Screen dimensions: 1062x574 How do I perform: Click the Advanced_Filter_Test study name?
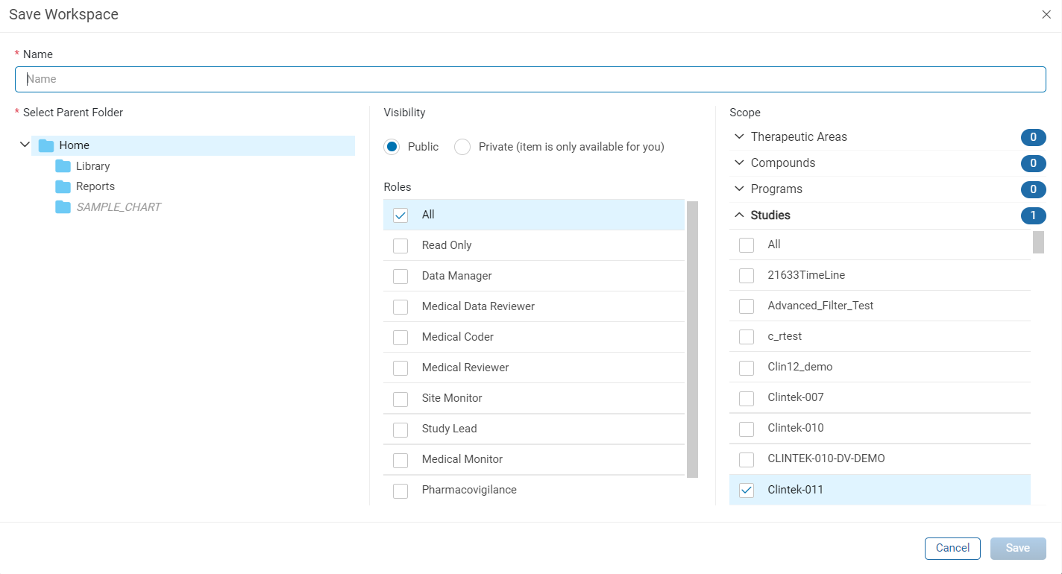(820, 306)
